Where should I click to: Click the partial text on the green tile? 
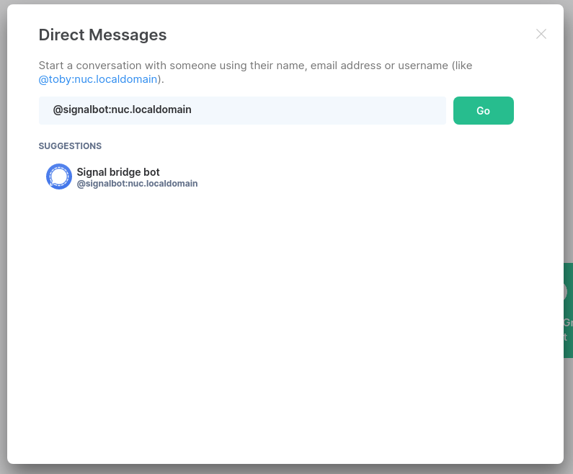point(568,329)
